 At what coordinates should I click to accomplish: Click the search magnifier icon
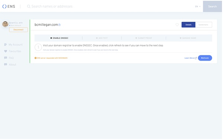(29, 6)
